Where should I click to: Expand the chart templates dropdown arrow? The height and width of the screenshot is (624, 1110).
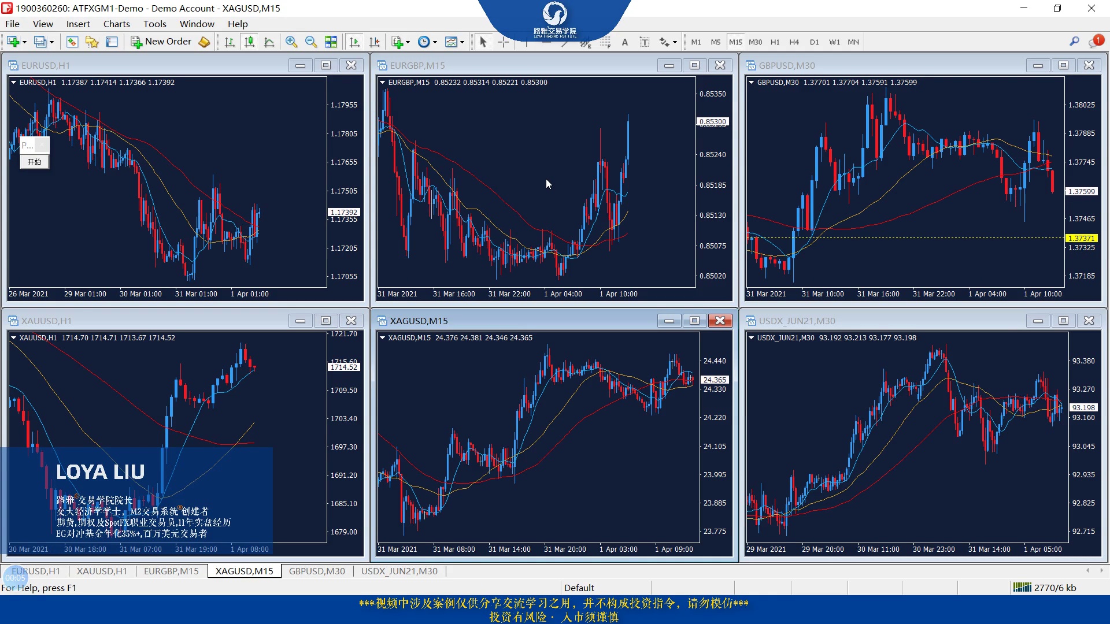(x=462, y=42)
